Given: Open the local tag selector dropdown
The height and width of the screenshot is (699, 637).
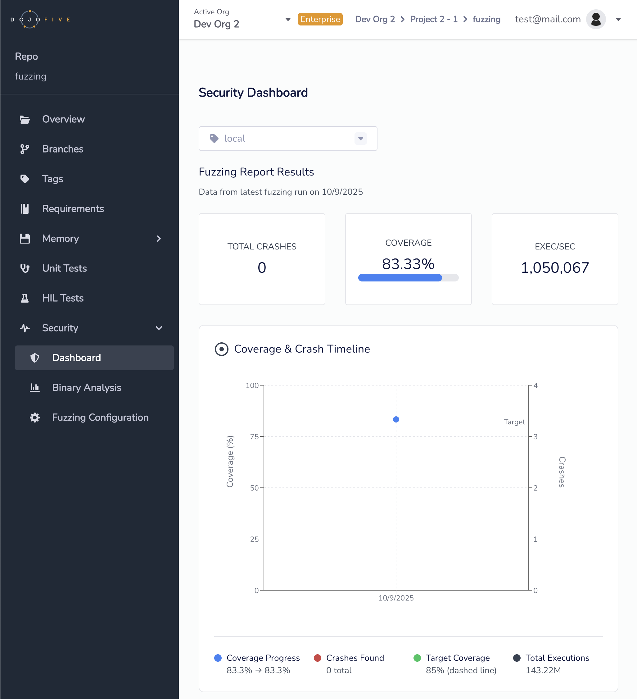Looking at the screenshot, I should tap(361, 139).
